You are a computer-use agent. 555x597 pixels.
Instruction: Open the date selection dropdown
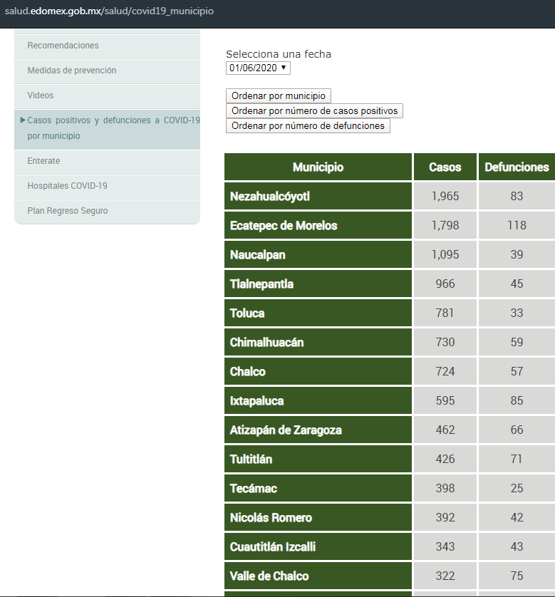(x=258, y=68)
